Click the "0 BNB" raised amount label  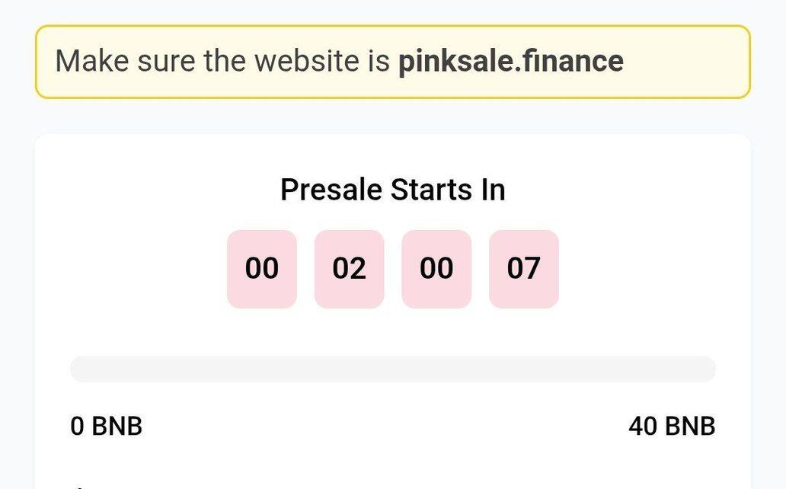[106, 427]
